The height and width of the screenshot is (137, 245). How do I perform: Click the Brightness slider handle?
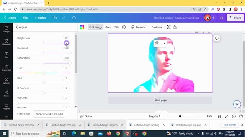point(67,43)
